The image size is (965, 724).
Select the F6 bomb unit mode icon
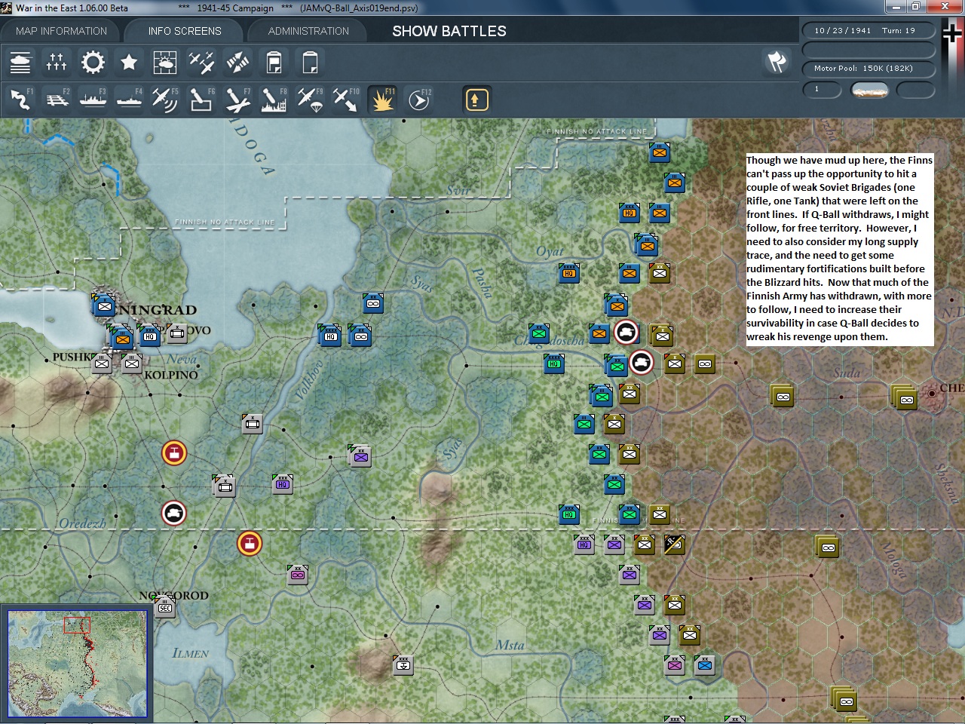tap(201, 100)
